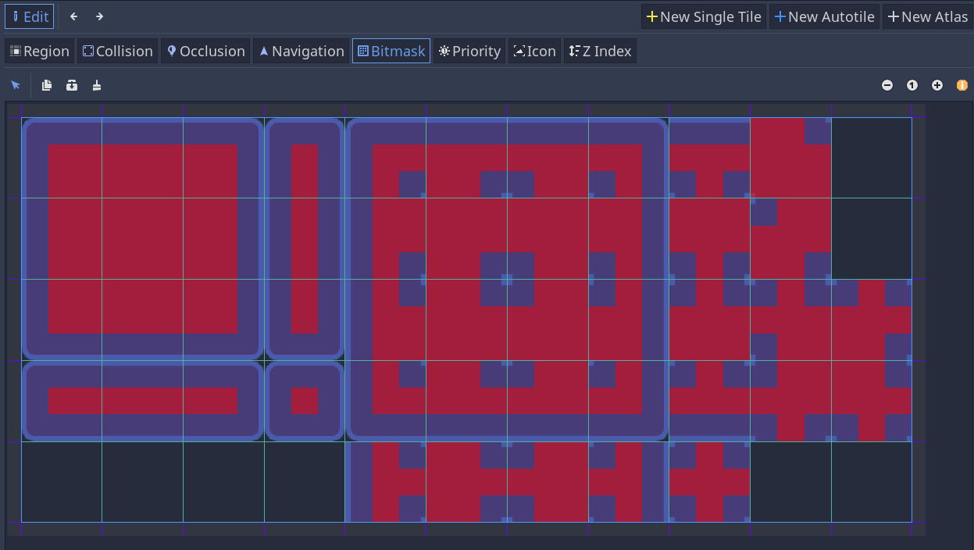974x550 pixels.
Task: Toggle the center bitmask bit of a middle tile
Action: tap(506, 277)
